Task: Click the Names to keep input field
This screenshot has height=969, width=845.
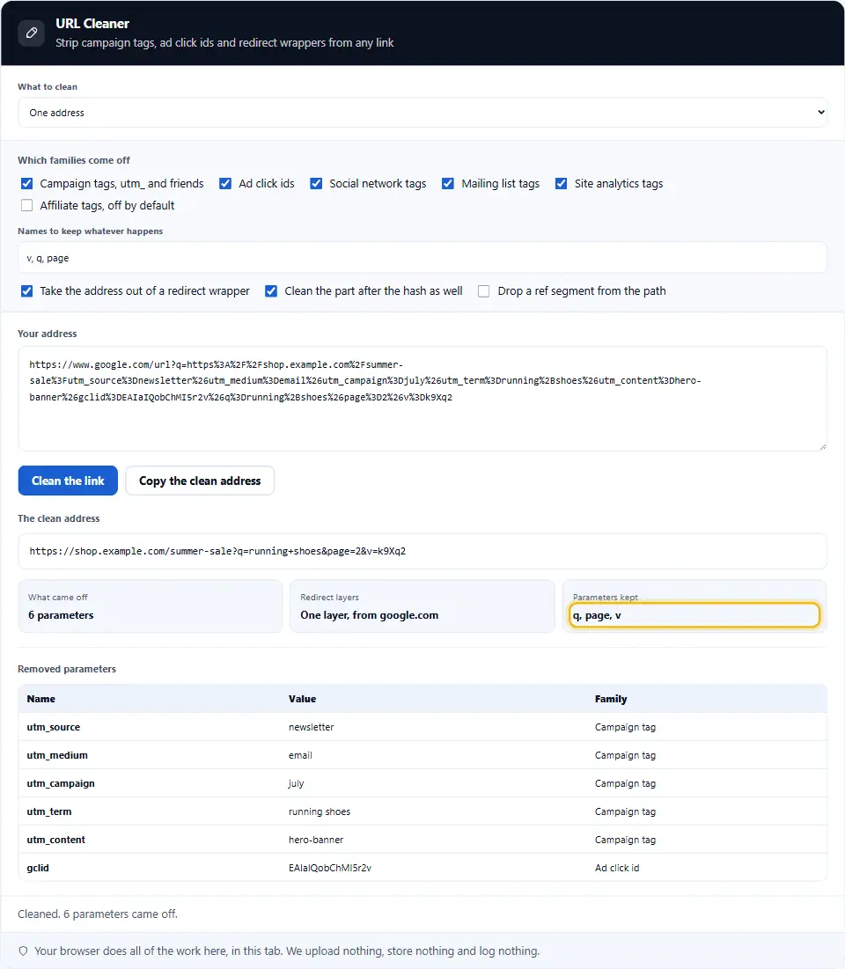Action: 422,258
